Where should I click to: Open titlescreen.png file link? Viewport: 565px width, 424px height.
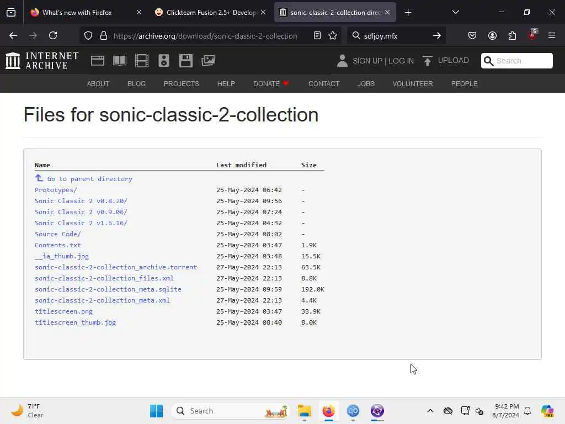tap(64, 311)
